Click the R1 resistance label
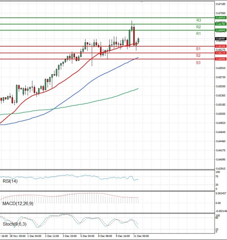Viewport: 227px width, 240px height. pos(198,34)
